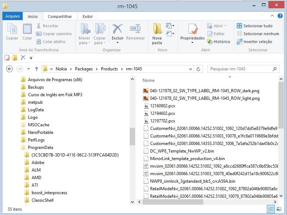This screenshot has height=215, width=287.
Task: Open the Copiar para dropdown
Action: pos(100,34)
